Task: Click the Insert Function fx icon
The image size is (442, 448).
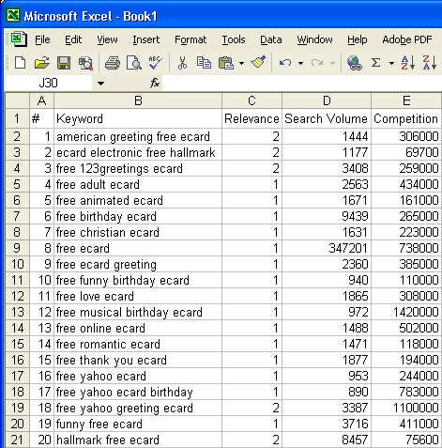Action: [155, 83]
